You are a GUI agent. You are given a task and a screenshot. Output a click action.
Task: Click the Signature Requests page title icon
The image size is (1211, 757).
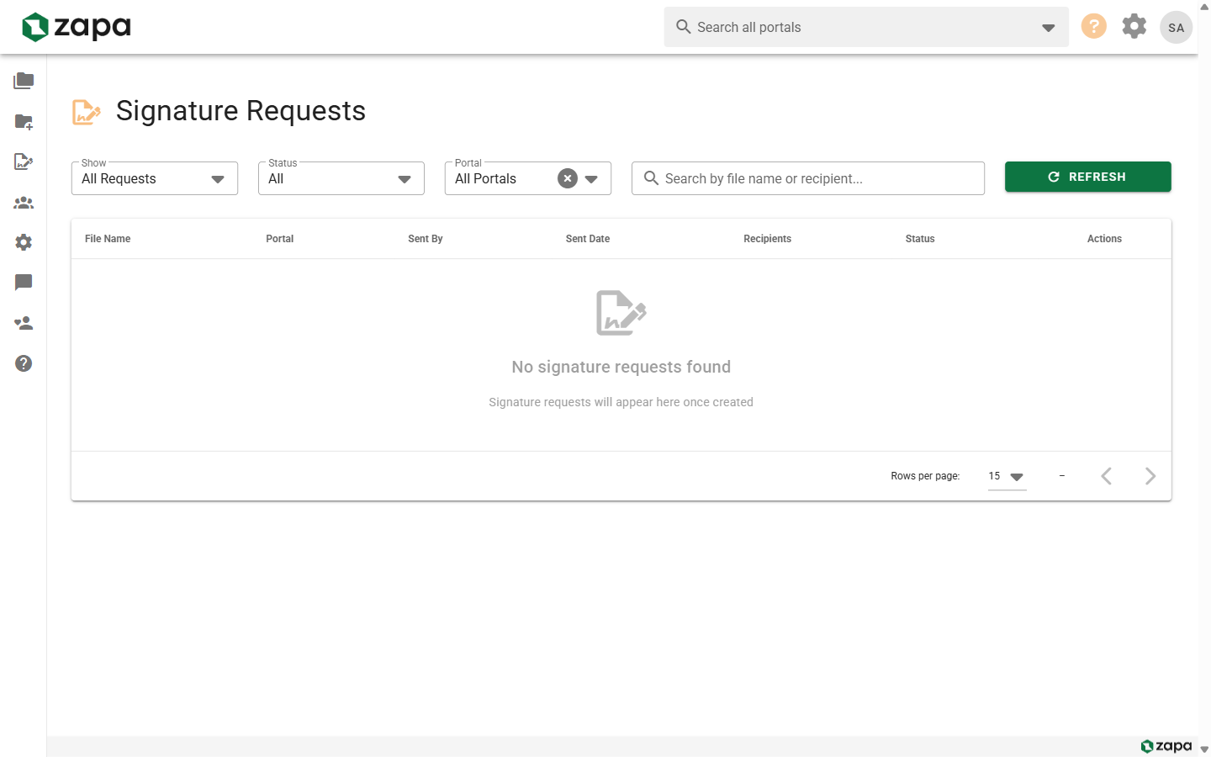coord(87,112)
